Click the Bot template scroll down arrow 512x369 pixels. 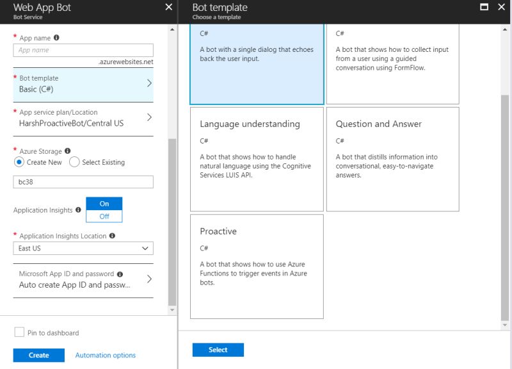click(x=505, y=325)
